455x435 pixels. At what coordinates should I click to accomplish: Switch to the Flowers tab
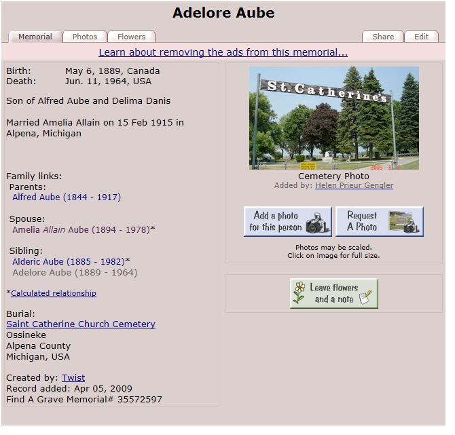[x=132, y=37]
